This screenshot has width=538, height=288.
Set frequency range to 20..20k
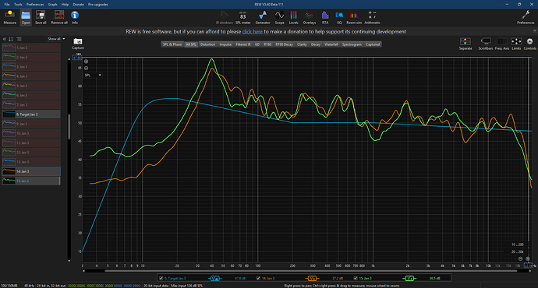(x=518, y=251)
